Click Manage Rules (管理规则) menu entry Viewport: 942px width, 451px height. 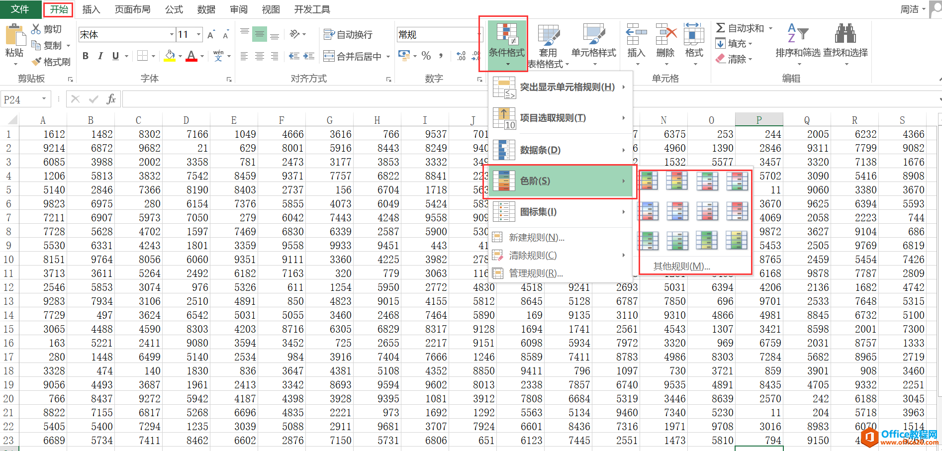coord(560,273)
